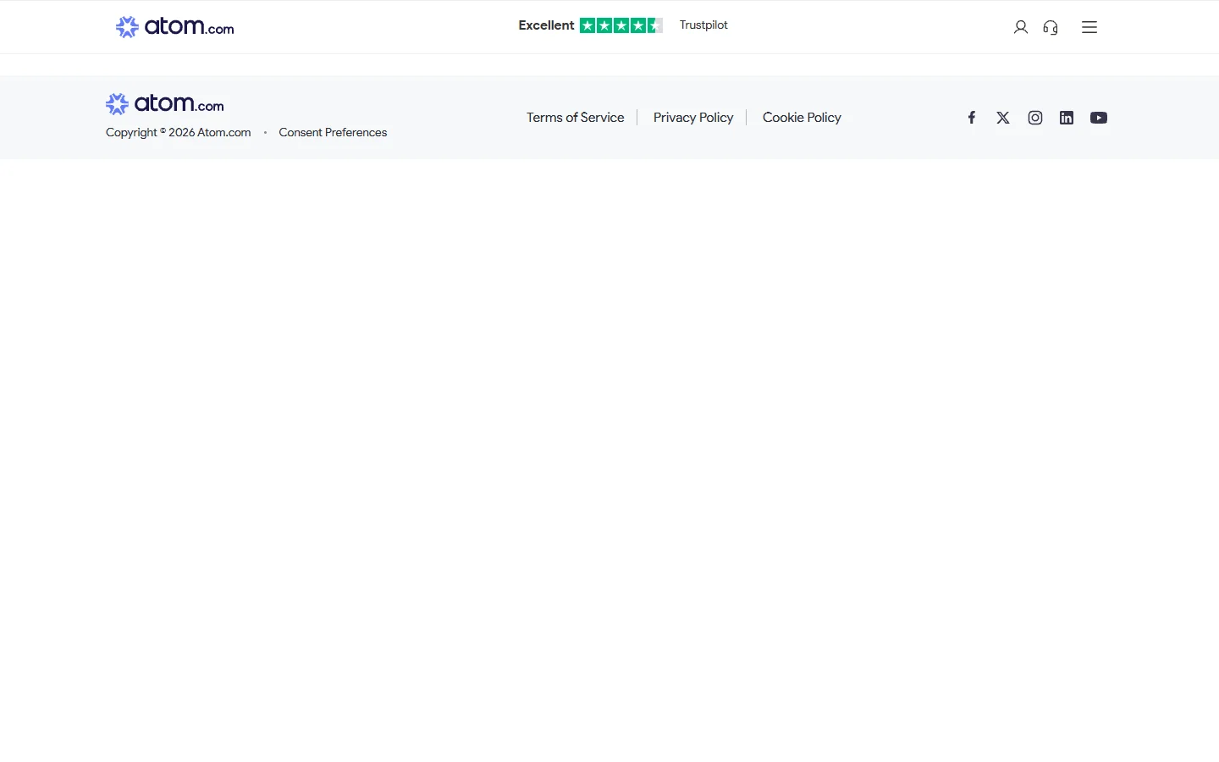The height and width of the screenshot is (762, 1219).
Task: Click the footer atom.com logo
Action: tap(165, 104)
